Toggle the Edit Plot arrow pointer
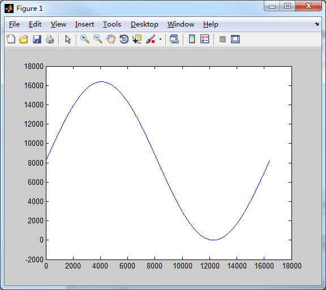 tap(68, 39)
